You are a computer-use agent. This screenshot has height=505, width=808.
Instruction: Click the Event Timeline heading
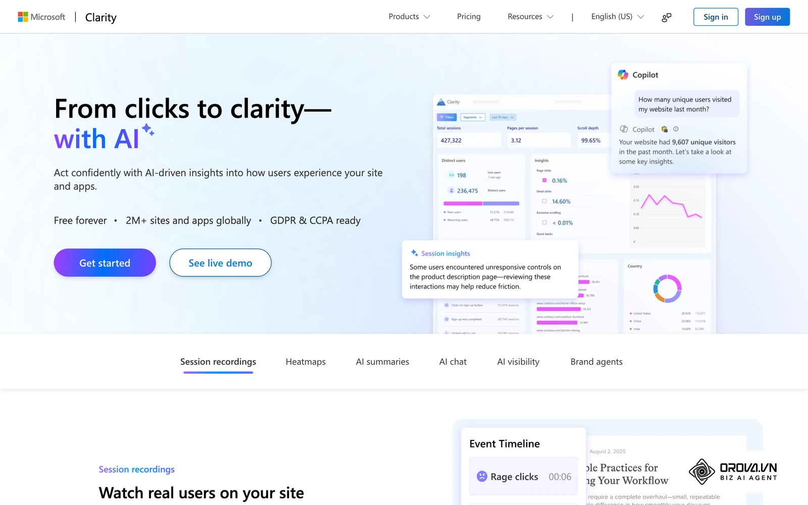click(504, 443)
